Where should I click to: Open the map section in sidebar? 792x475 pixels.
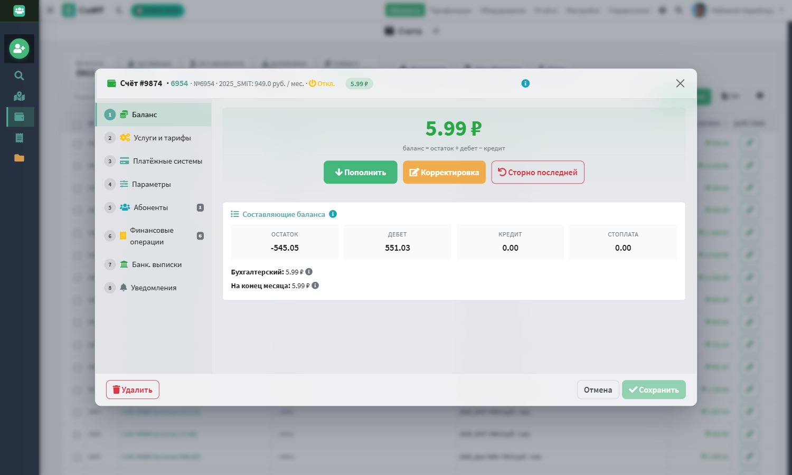(19, 96)
